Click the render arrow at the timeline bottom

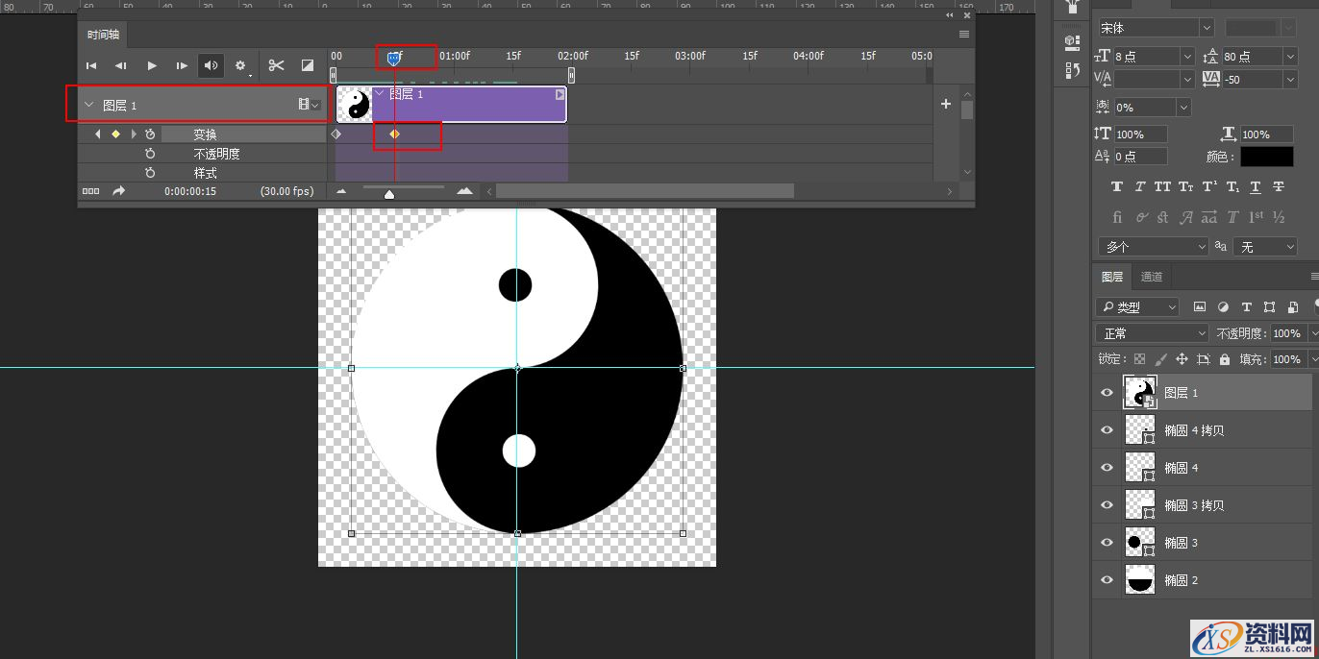pyautogui.click(x=119, y=190)
